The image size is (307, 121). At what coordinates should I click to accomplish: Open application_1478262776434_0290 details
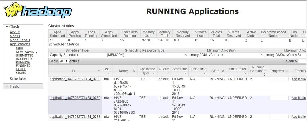(75, 79)
